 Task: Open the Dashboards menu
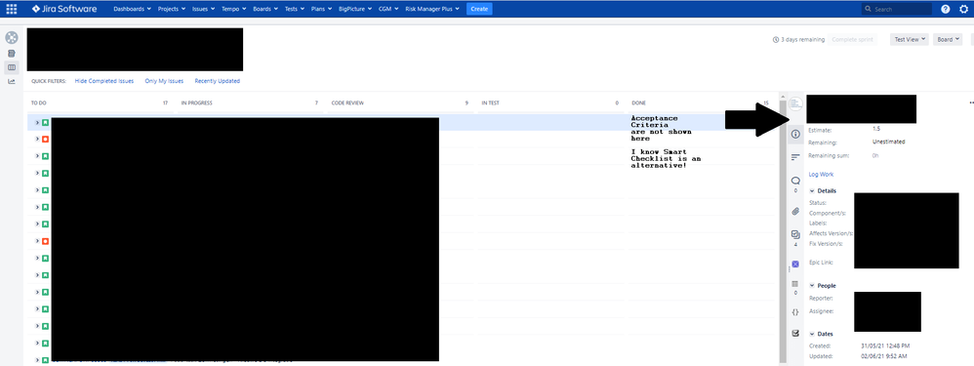[133, 10]
